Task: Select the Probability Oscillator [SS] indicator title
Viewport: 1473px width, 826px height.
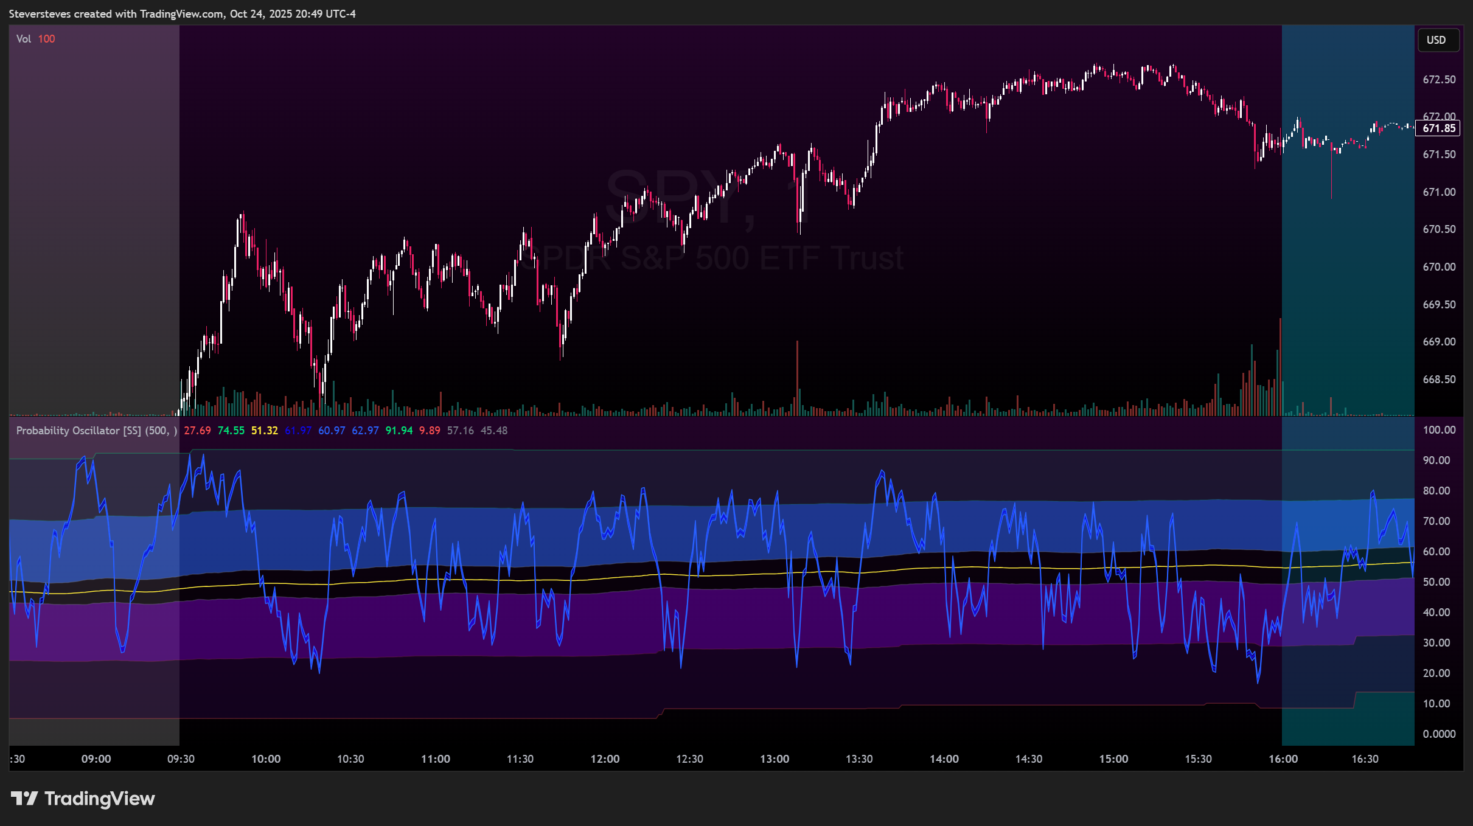Action: point(97,431)
